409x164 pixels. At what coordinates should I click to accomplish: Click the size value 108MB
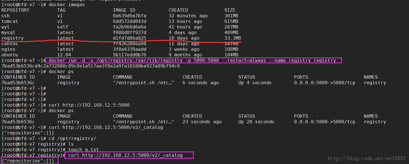coord(231,49)
